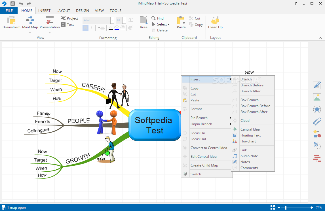Viewport: 325px width, 211px height.
Task: Click the zoom out minus button
Action: pyautogui.click(x=279, y=208)
